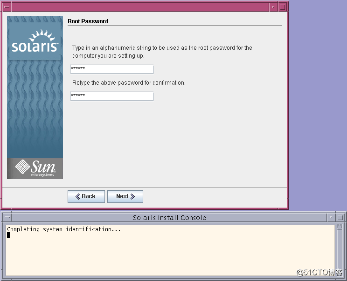Go Back to previous installer step

click(x=86, y=196)
